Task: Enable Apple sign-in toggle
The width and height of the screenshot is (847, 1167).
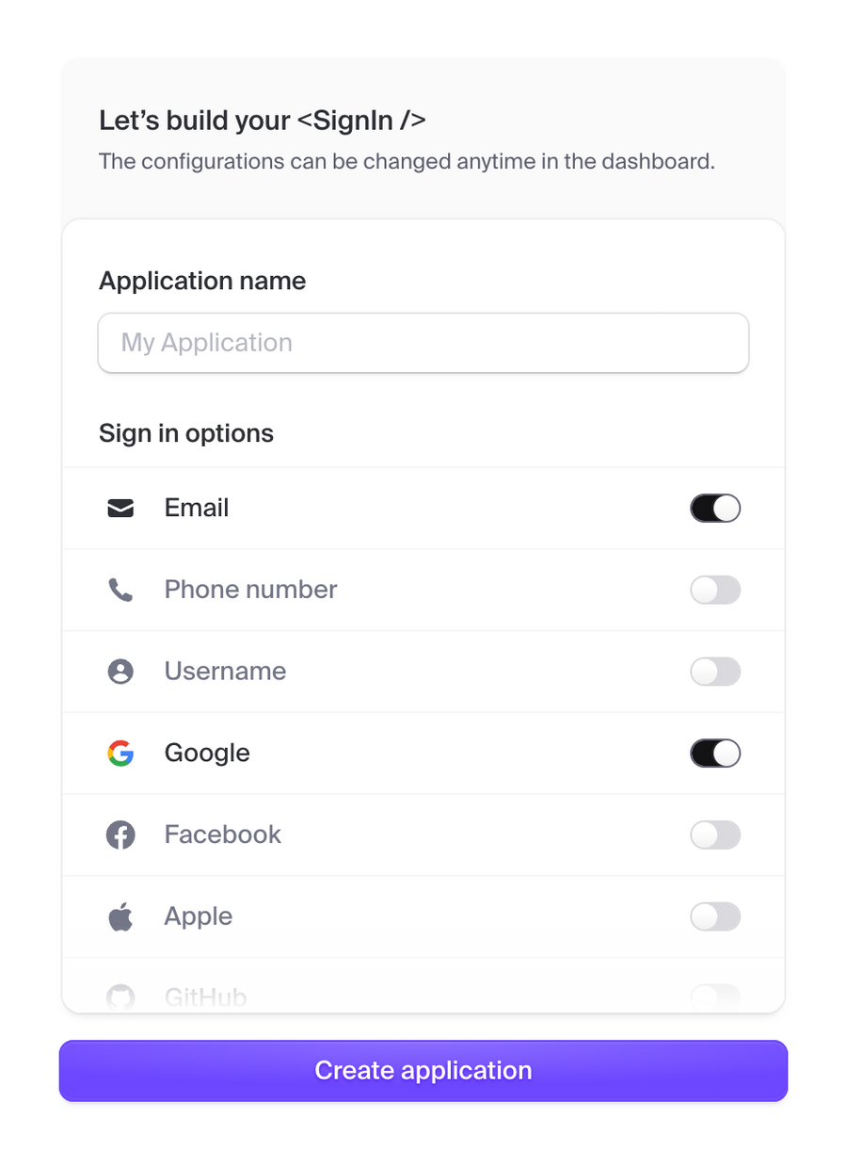Action: tap(715, 916)
